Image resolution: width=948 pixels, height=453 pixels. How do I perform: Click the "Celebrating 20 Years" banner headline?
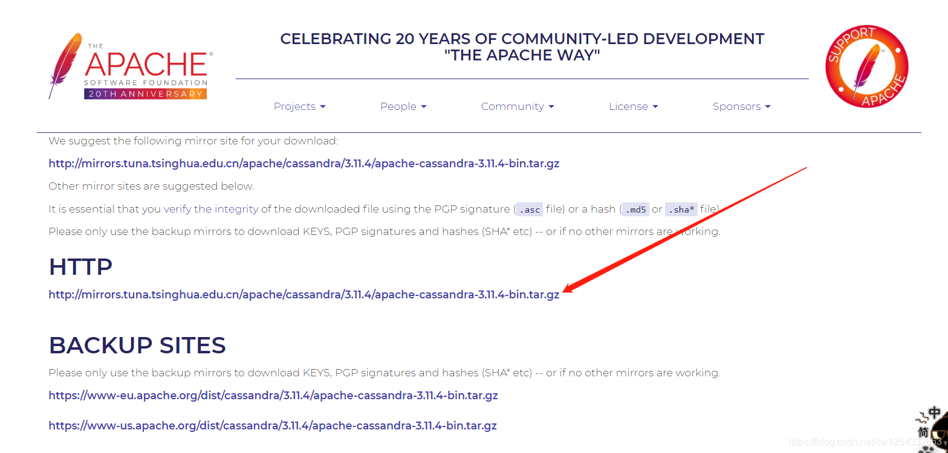(x=522, y=47)
